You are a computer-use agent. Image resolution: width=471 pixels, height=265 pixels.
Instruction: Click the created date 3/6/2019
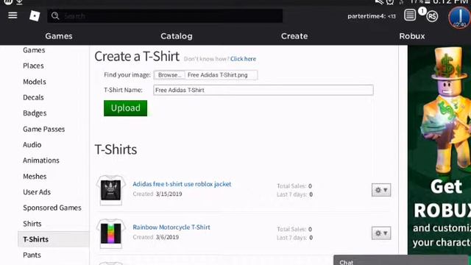[x=167, y=237]
